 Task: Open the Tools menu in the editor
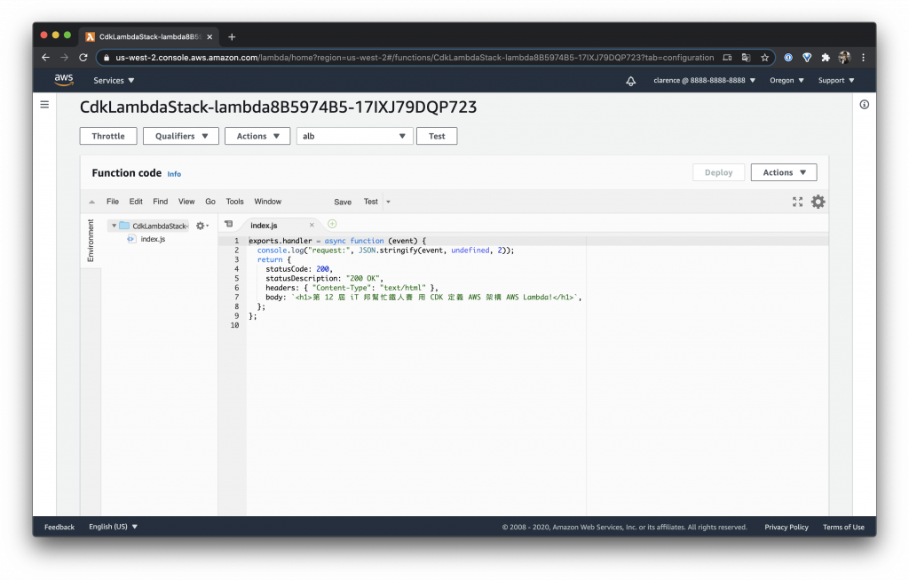tap(234, 202)
